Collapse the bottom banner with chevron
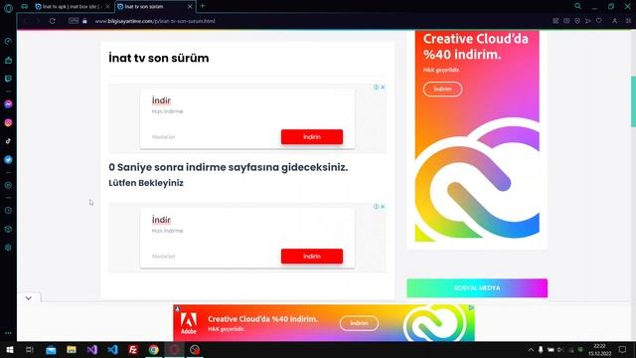 29,298
